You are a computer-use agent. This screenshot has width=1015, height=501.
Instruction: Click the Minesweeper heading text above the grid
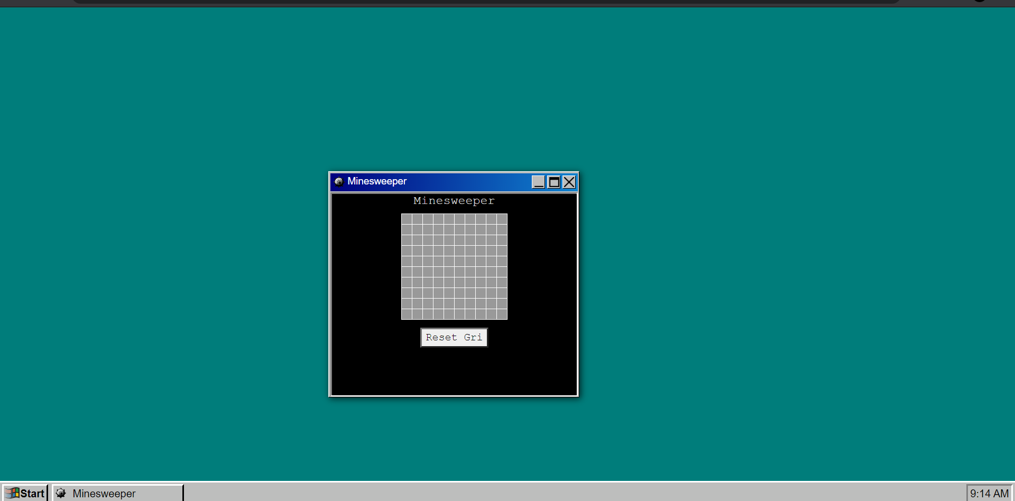click(x=454, y=201)
